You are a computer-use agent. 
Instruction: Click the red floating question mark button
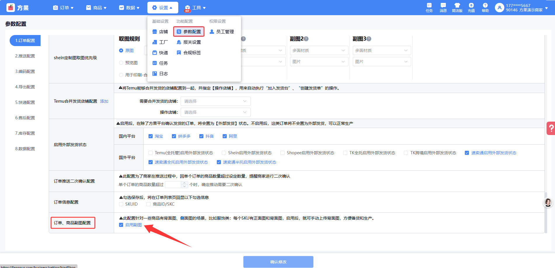[551, 128]
